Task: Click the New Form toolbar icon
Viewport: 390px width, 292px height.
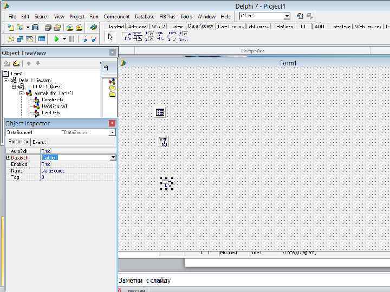Action: [42, 39]
